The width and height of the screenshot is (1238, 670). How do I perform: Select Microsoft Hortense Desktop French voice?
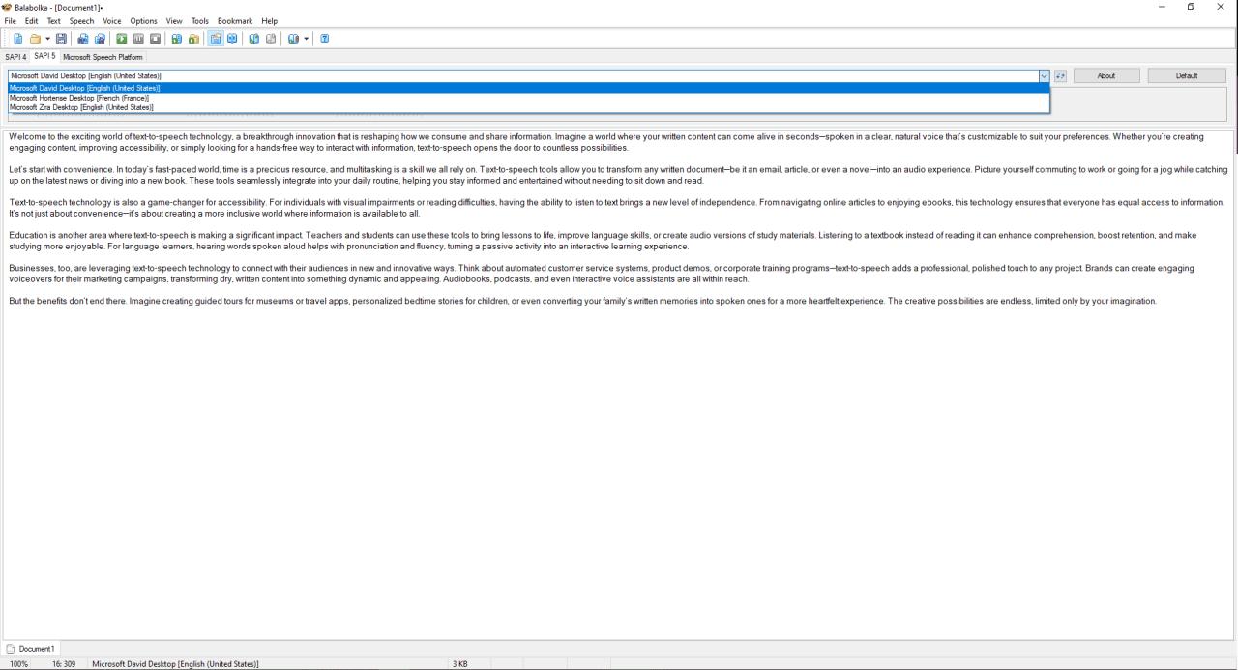coord(529,98)
